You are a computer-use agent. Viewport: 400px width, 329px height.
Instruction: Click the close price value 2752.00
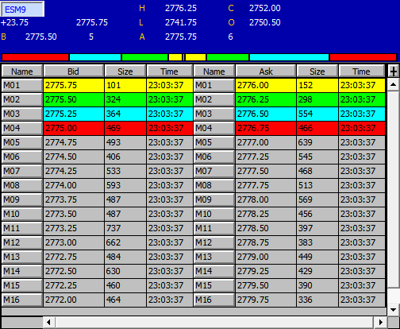[x=265, y=8]
